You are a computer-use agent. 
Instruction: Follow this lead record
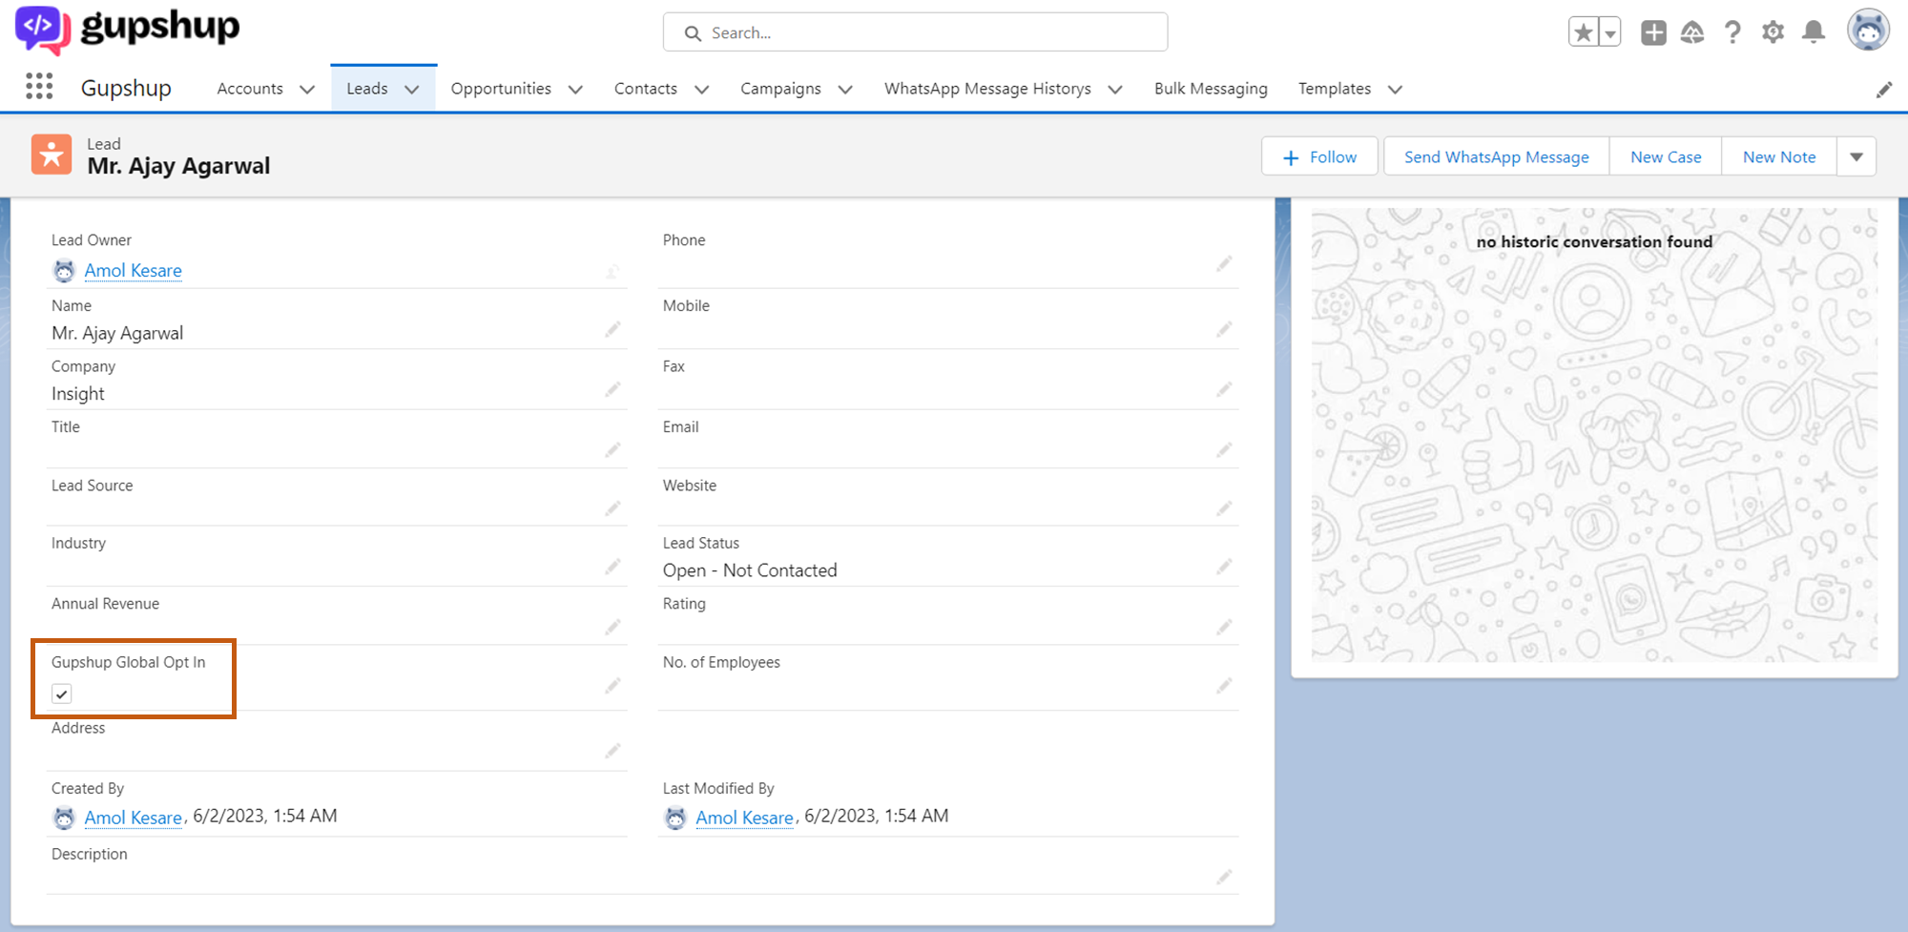click(1320, 156)
